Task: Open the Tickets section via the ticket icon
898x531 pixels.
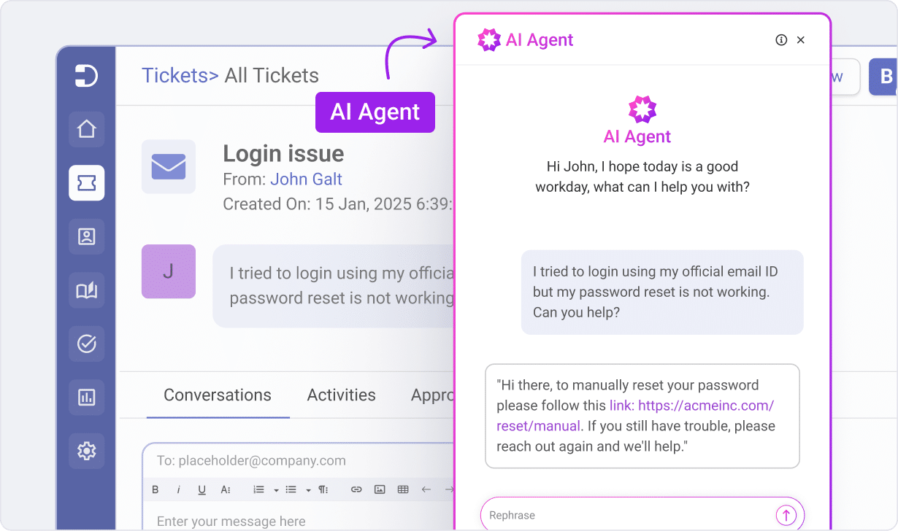Action: pyautogui.click(x=86, y=183)
